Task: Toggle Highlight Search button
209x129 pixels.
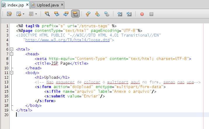Action: tap(75, 14)
